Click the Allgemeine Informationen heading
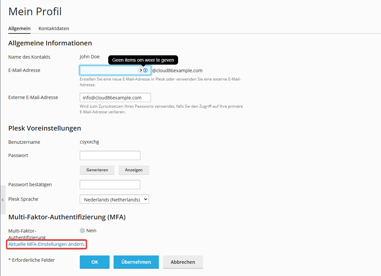 (50, 43)
